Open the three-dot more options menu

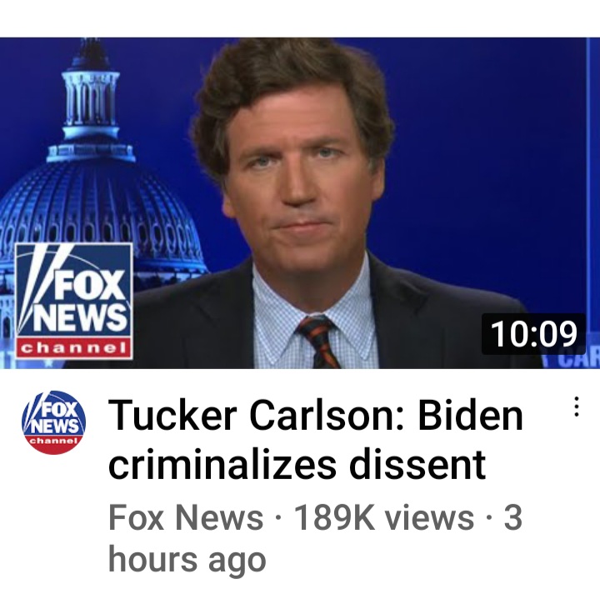(577, 407)
